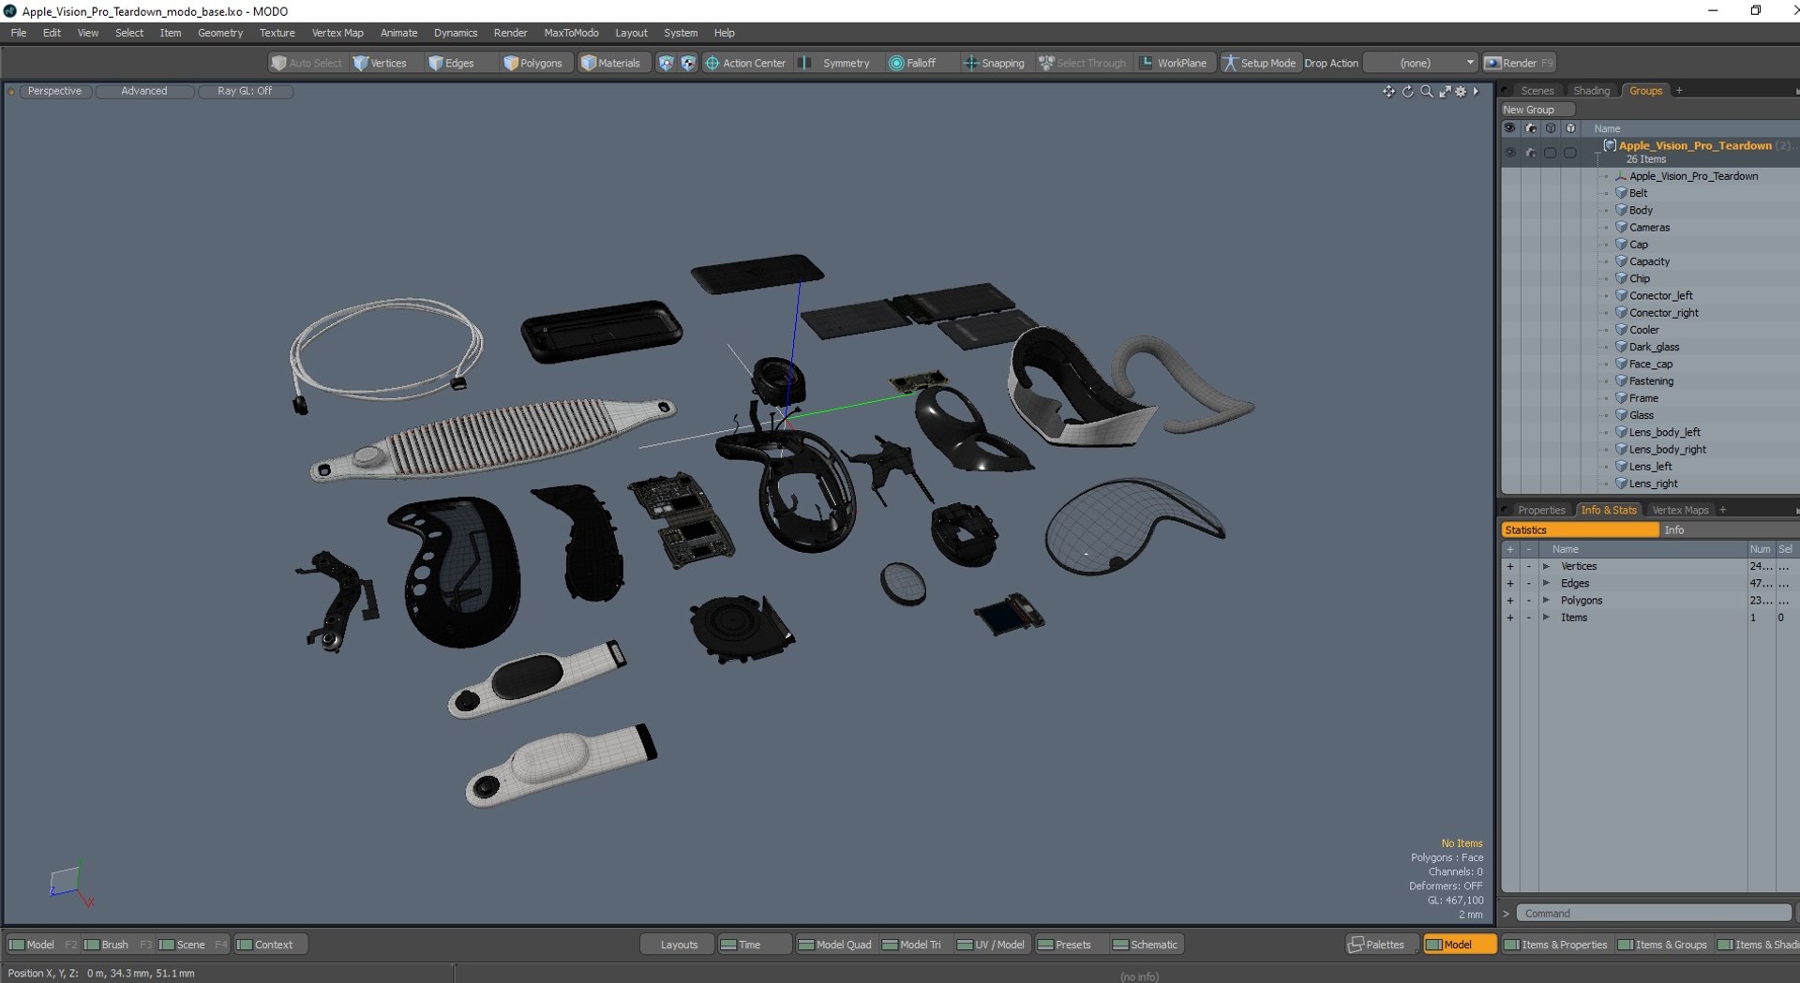The image size is (1800, 983).
Task: Click into the Command input field
Action: click(1653, 914)
